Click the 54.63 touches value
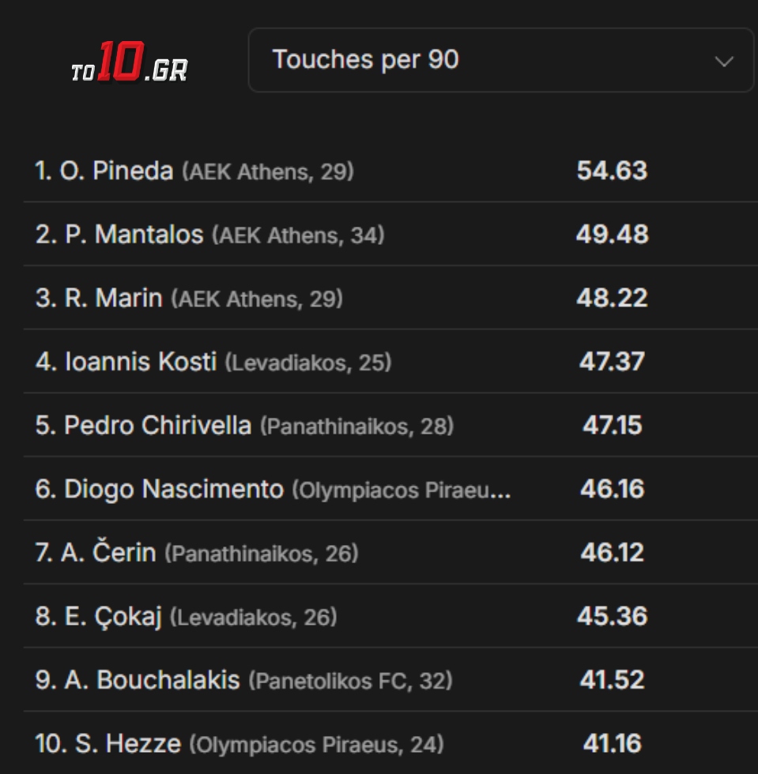Image resolution: width=758 pixels, height=774 pixels. click(x=612, y=171)
